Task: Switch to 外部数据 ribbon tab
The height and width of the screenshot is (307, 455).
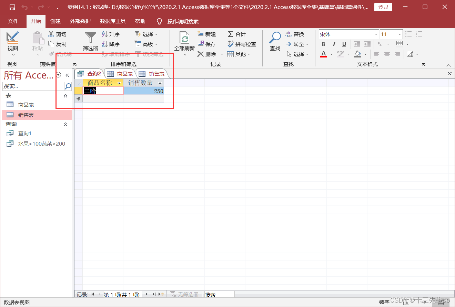Action: pyautogui.click(x=80, y=21)
